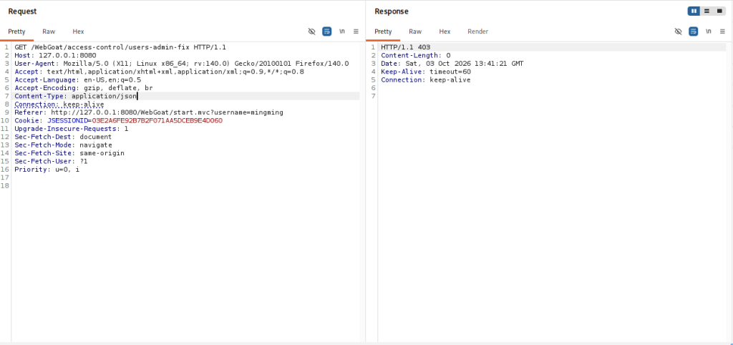
Task: Toggle Request panel pretty-print wrap icon
Action: point(326,31)
